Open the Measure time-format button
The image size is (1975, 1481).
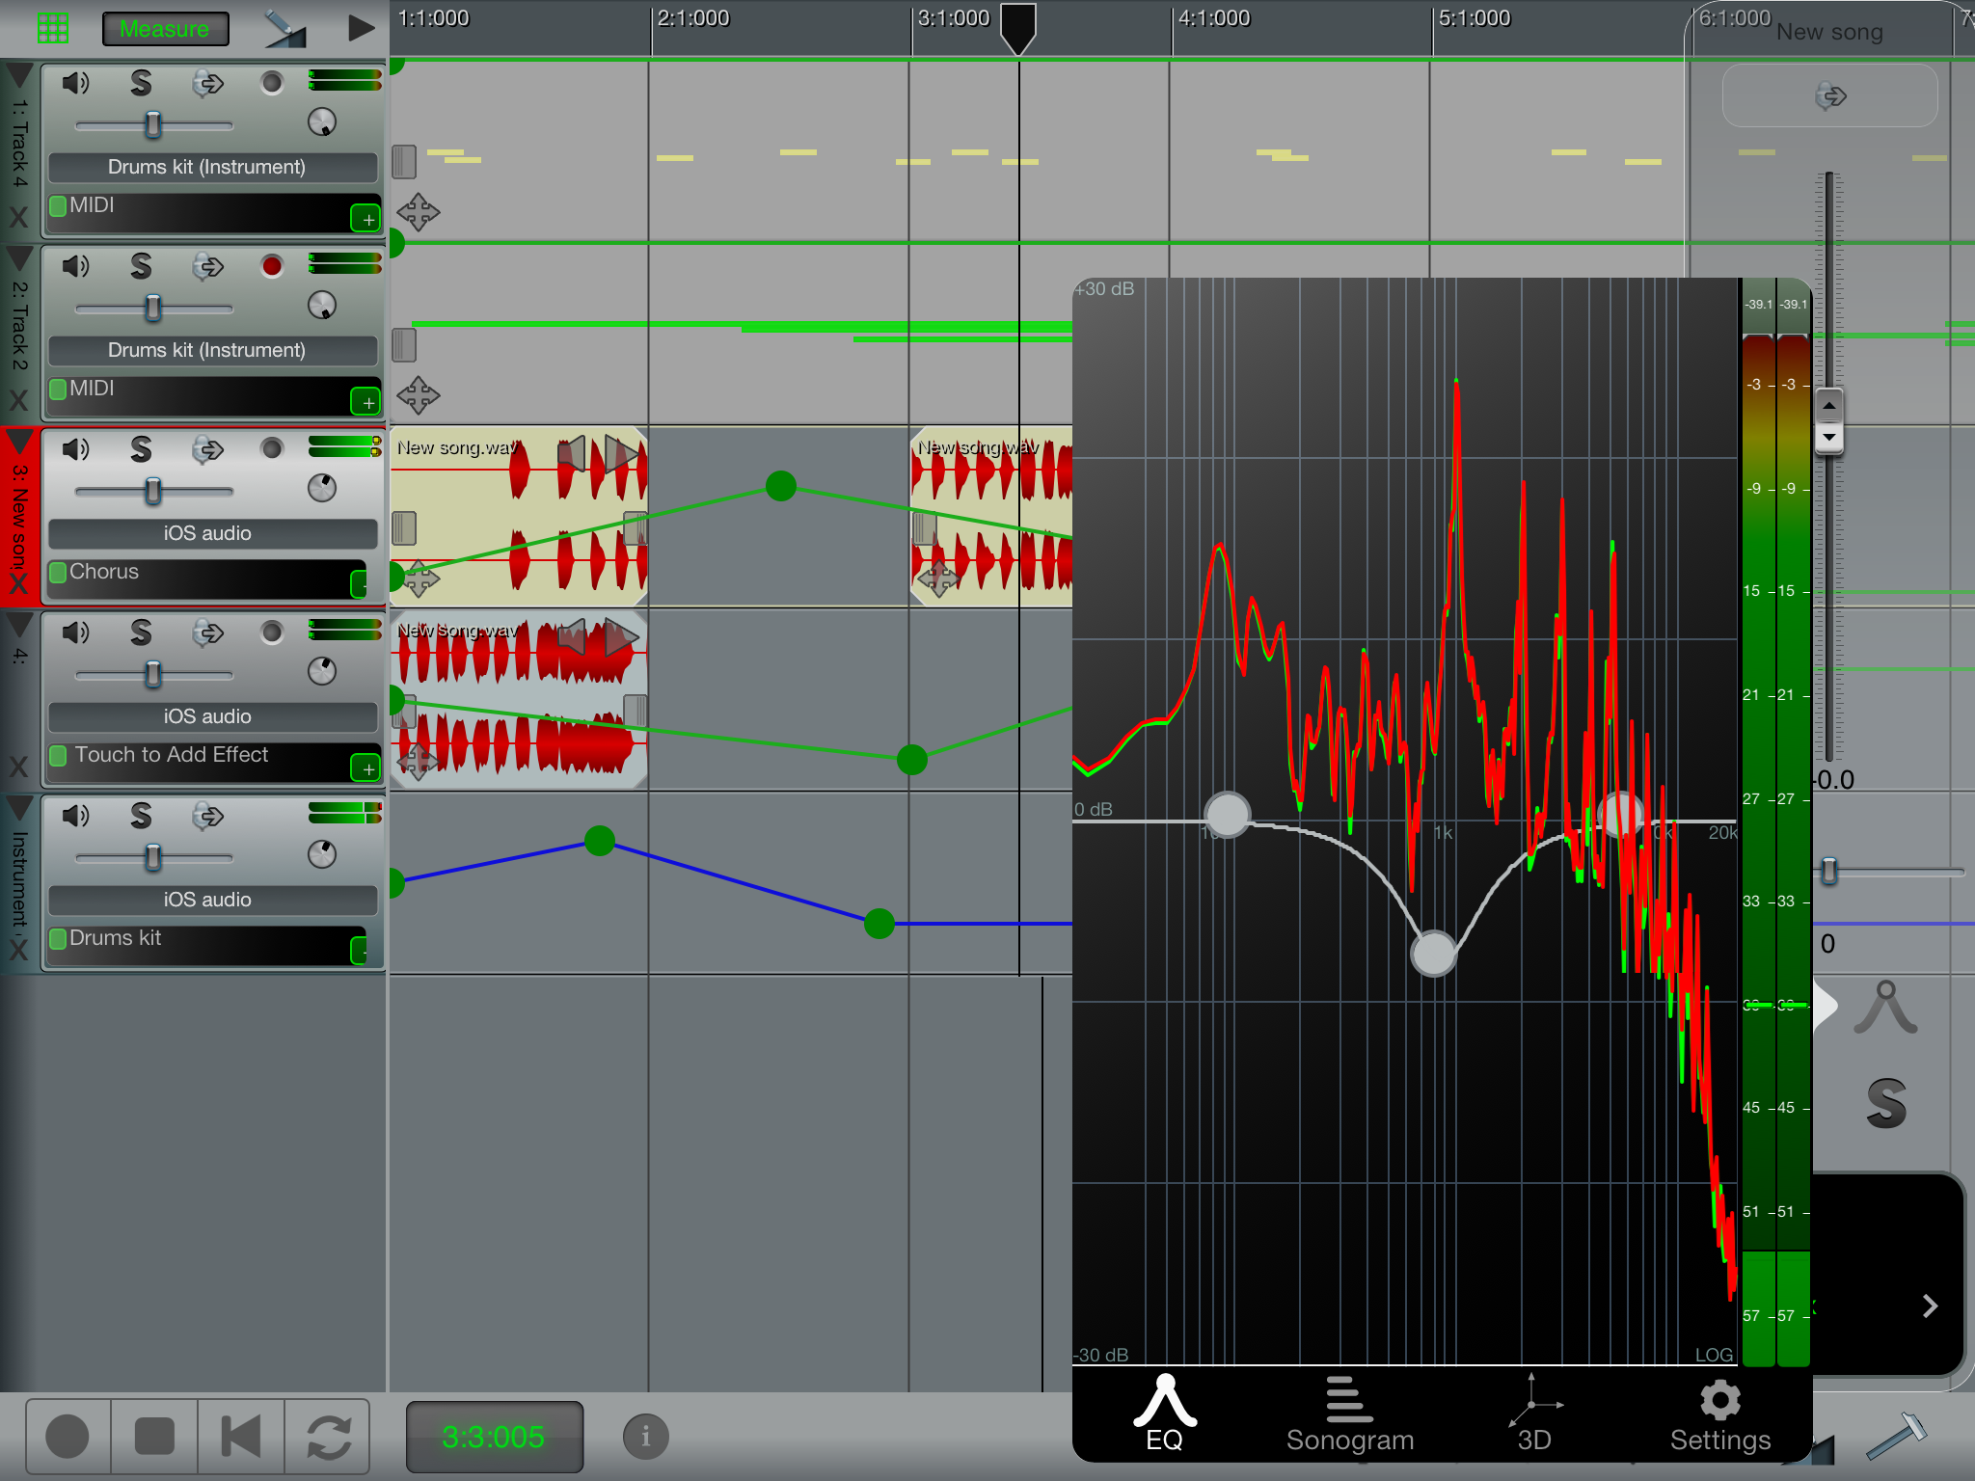[x=165, y=29]
